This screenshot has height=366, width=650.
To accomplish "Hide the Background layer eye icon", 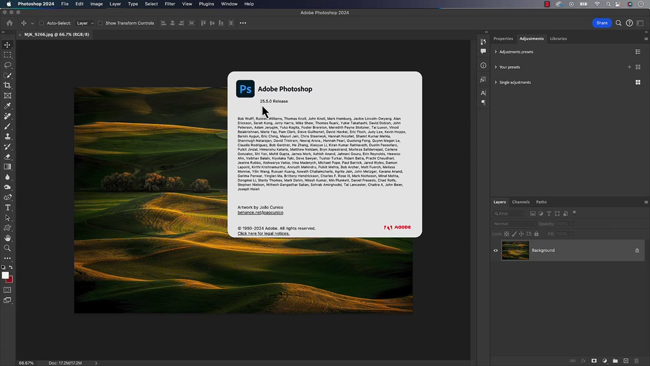I will click(496, 251).
